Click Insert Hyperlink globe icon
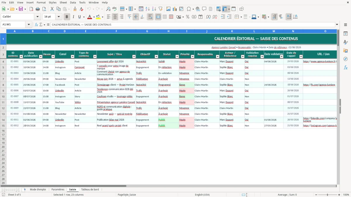 coord(198,9)
